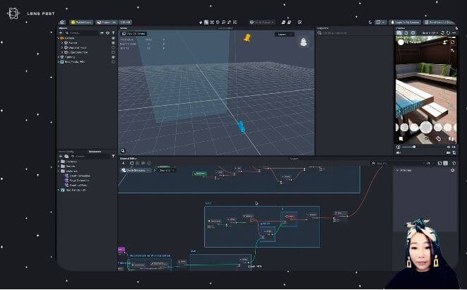
Task: Click the green node in the Material Editor graph
Action: click(x=200, y=174)
